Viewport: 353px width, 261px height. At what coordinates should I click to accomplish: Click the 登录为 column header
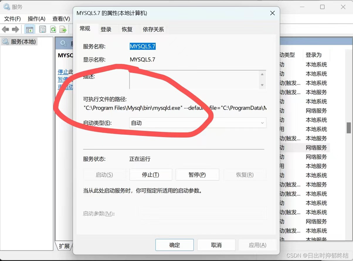pyautogui.click(x=314, y=55)
